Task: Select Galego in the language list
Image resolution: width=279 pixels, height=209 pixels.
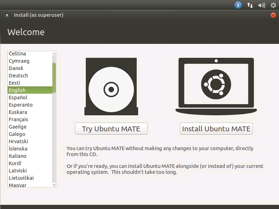Action: pyautogui.click(x=30, y=134)
